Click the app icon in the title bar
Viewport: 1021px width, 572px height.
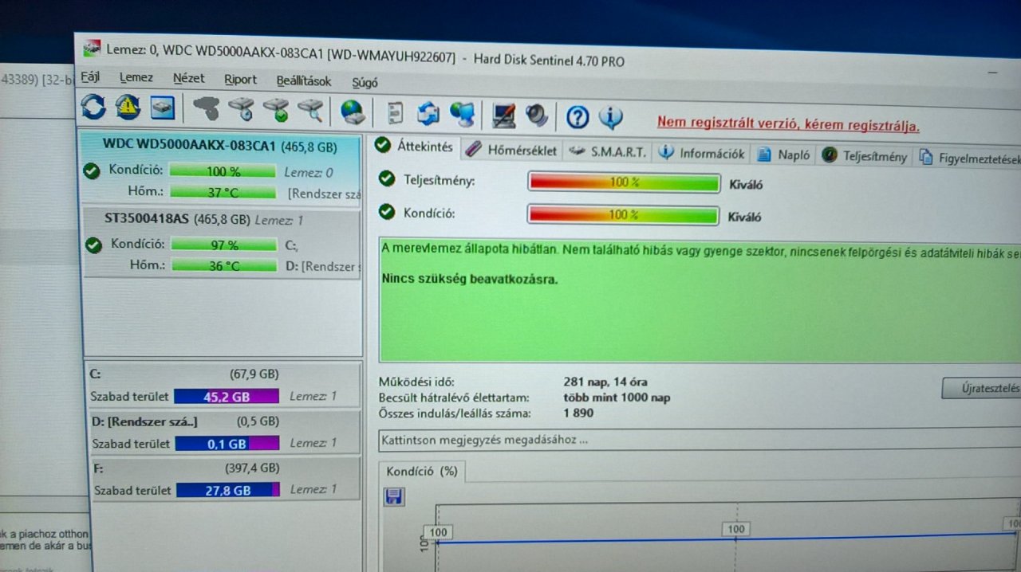92,48
